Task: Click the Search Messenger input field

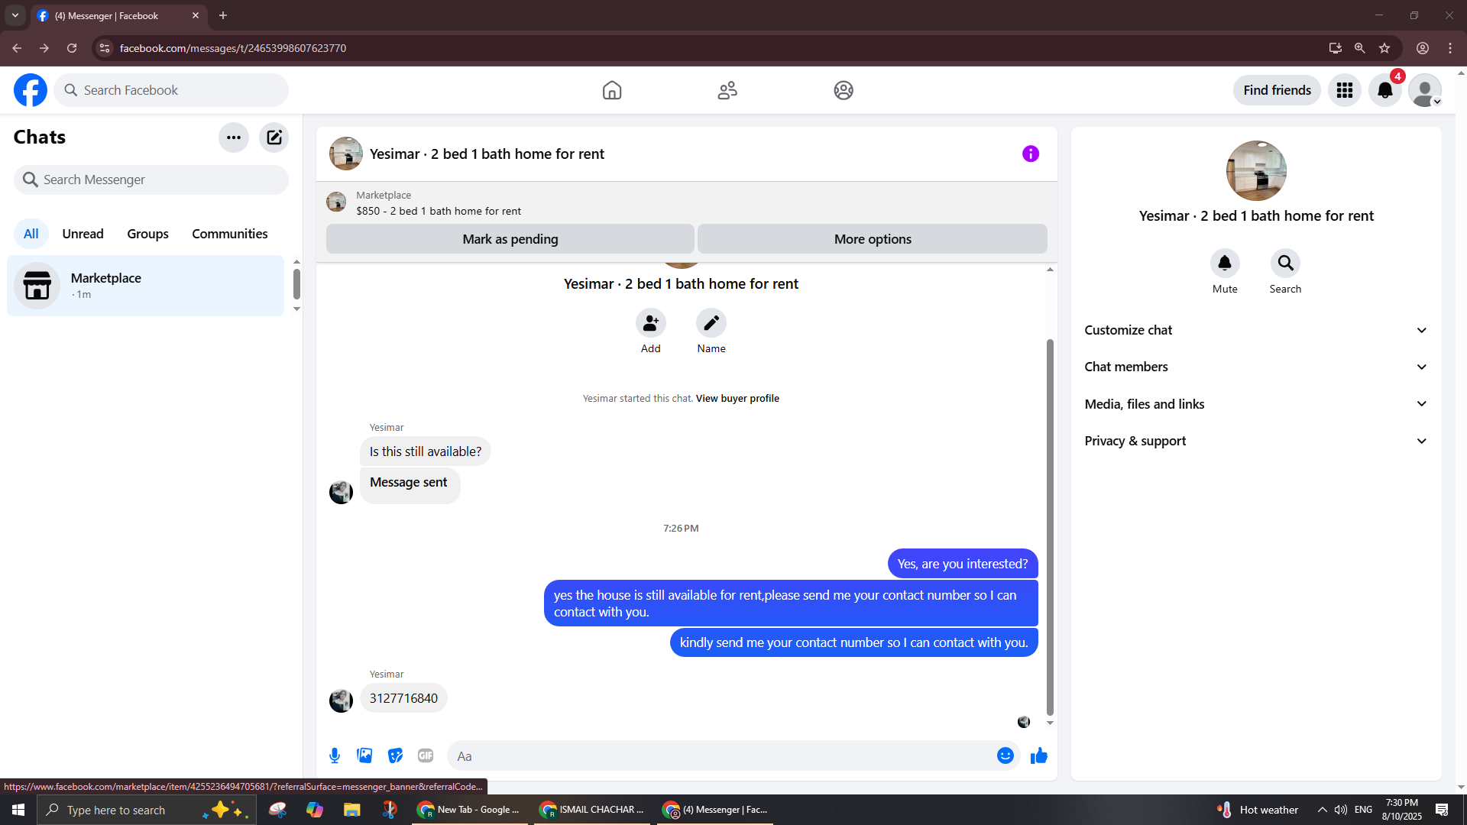Action: [x=151, y=180]
